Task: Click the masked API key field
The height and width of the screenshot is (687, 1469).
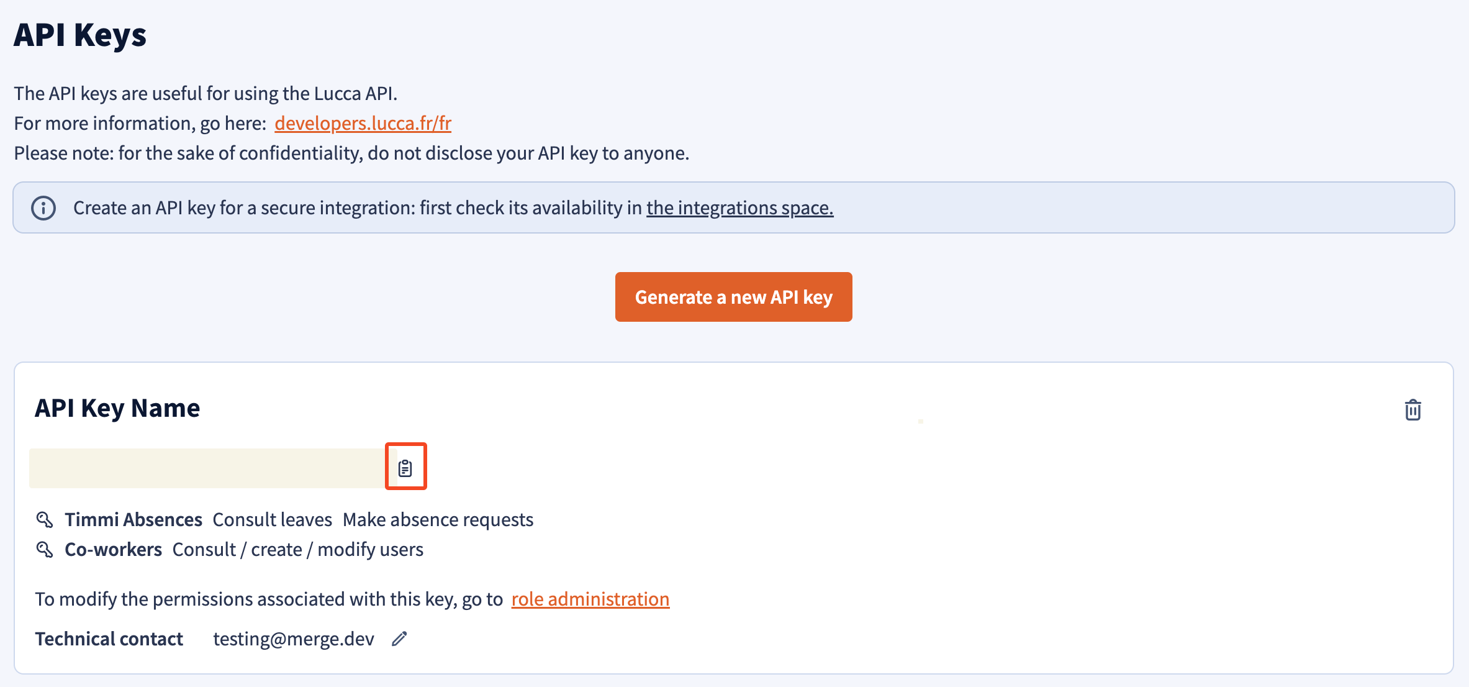Action: tap(207, 468)
